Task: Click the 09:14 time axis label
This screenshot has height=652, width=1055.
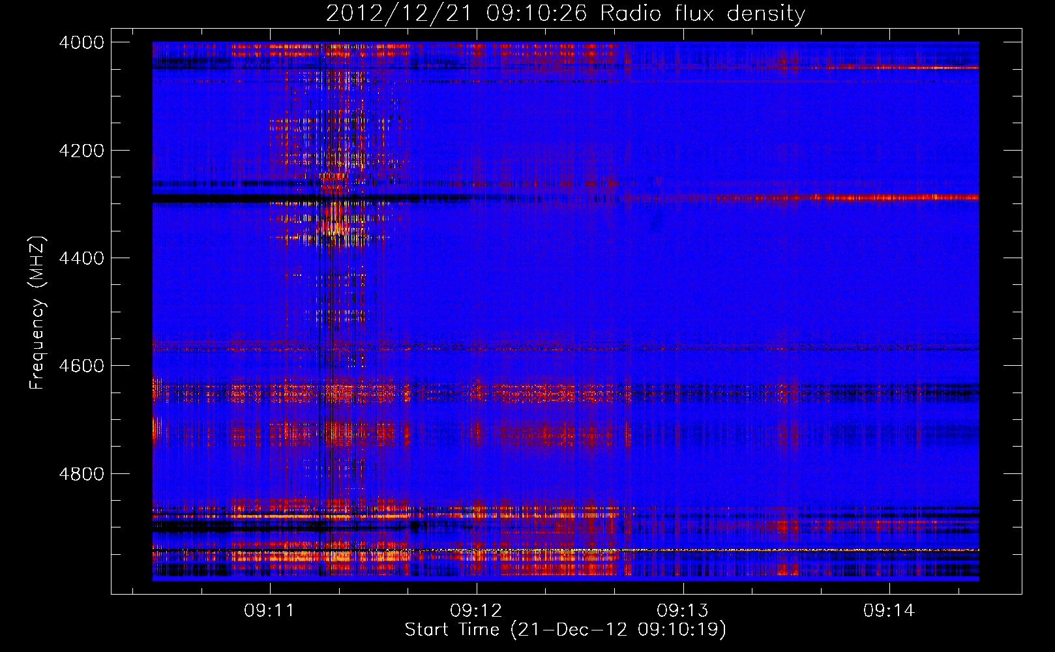Action: (x=889, y=611)
